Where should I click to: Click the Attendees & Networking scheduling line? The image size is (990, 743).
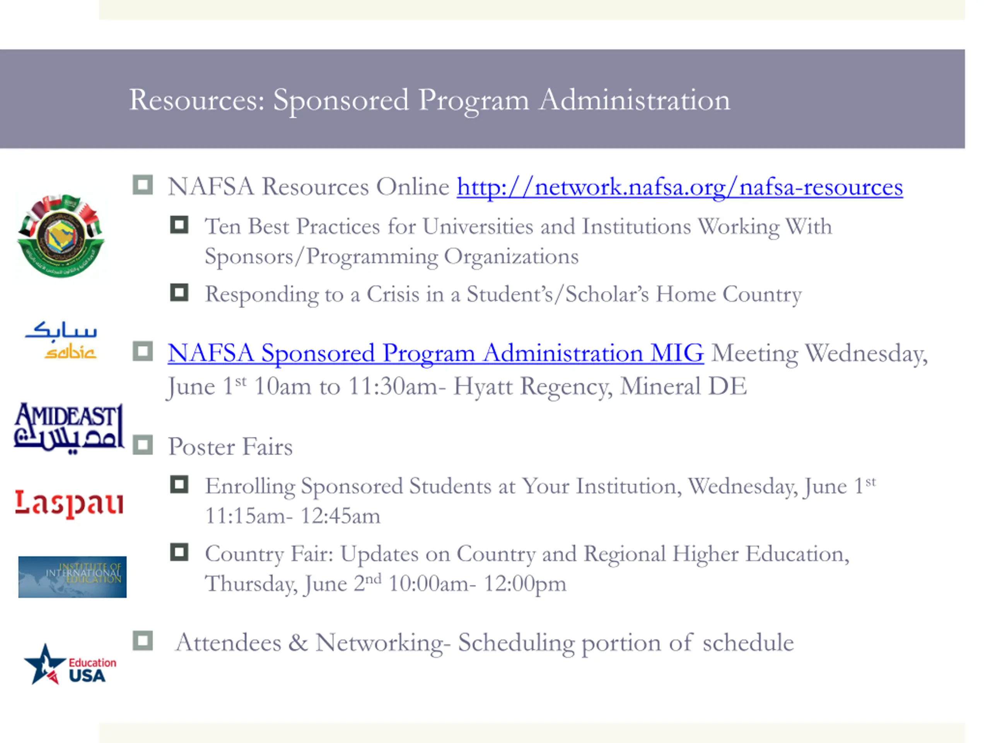[484, 644]
